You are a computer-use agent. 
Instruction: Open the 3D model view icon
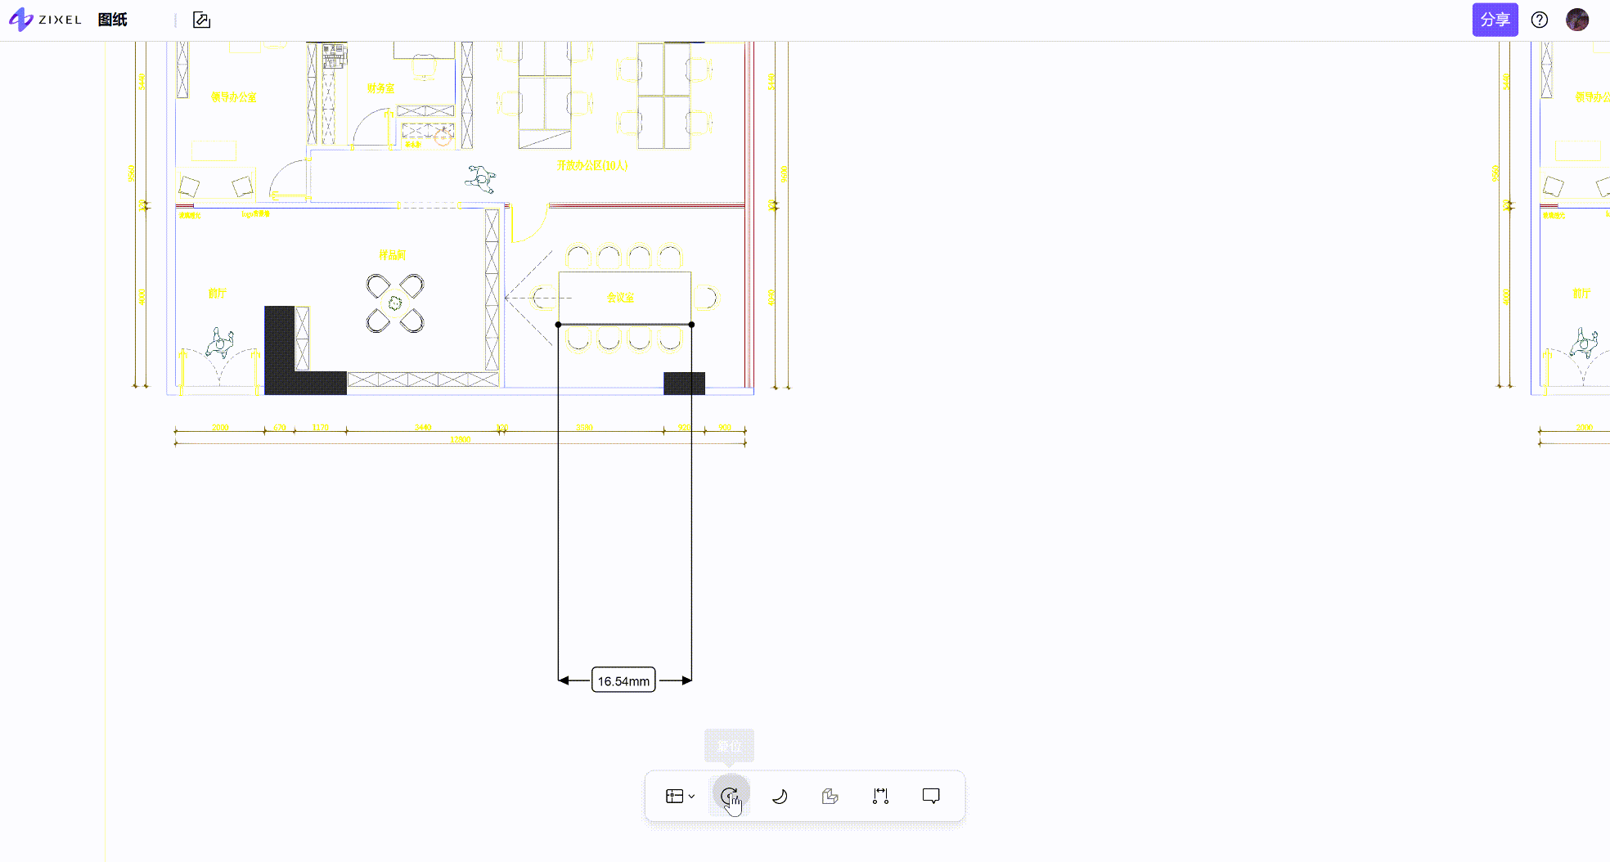pyautogui.click(x=830, y=796)
